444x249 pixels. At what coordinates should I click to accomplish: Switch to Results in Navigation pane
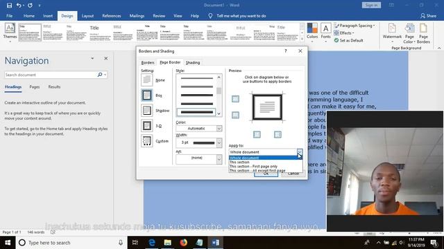54,87
